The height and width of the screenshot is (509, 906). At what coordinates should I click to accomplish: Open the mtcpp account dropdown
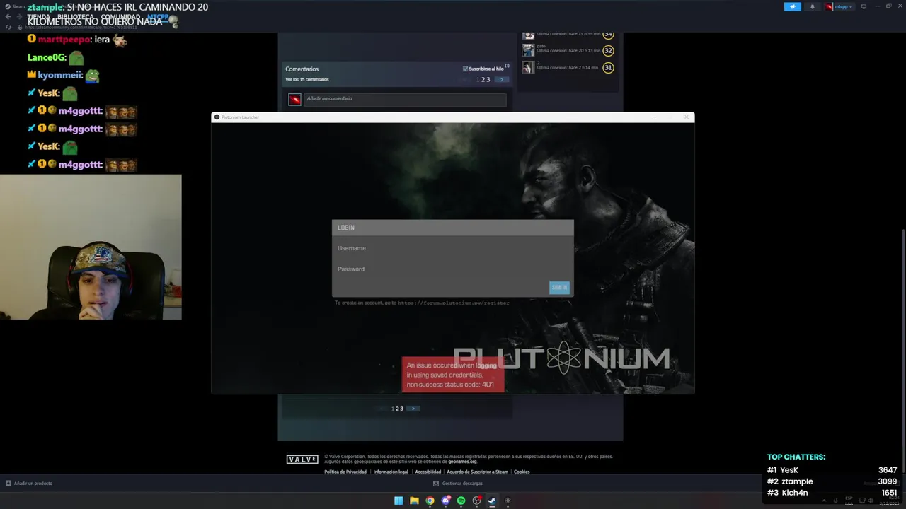tap(839, 6)
